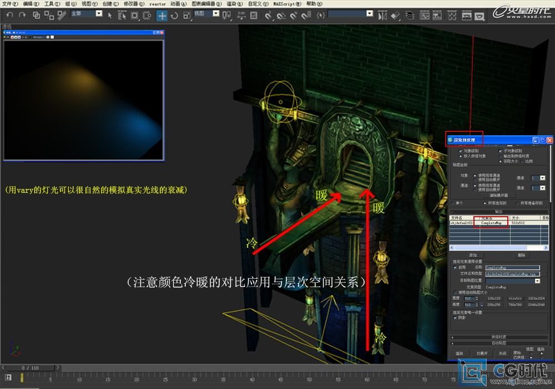Toggle the 子对象级别 checkbox

pyautogui.click(x=500, y=151)
